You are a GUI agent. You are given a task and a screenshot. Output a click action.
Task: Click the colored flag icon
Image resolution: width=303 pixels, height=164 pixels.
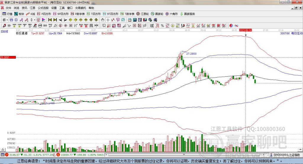[x=44, y=20]
